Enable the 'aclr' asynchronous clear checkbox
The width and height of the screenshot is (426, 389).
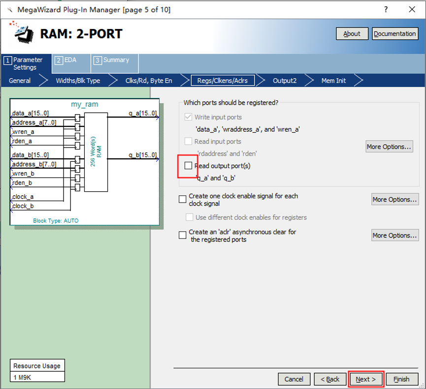183,235
